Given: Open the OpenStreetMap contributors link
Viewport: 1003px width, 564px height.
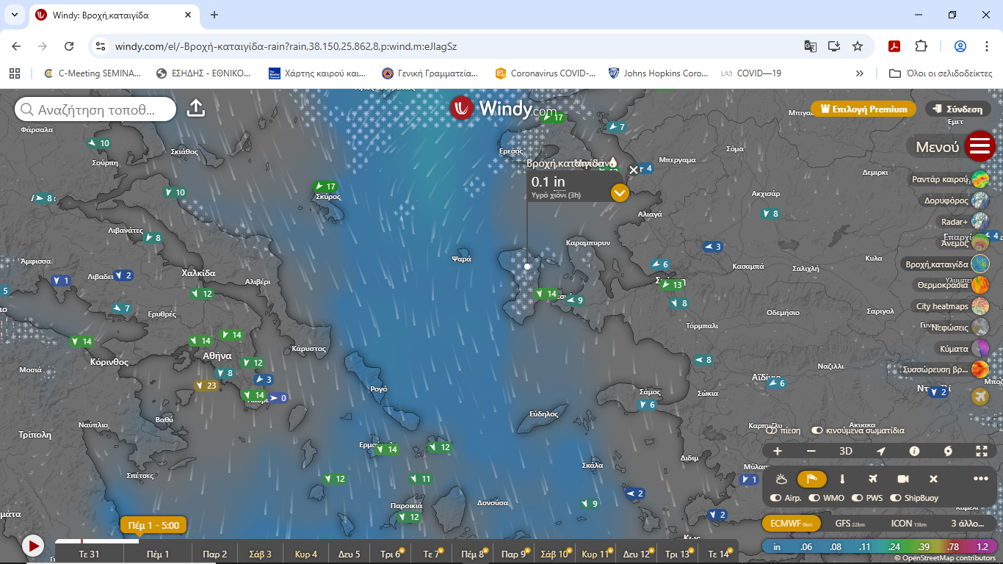Looking at the screenshot, I should (x=949, y=558).
